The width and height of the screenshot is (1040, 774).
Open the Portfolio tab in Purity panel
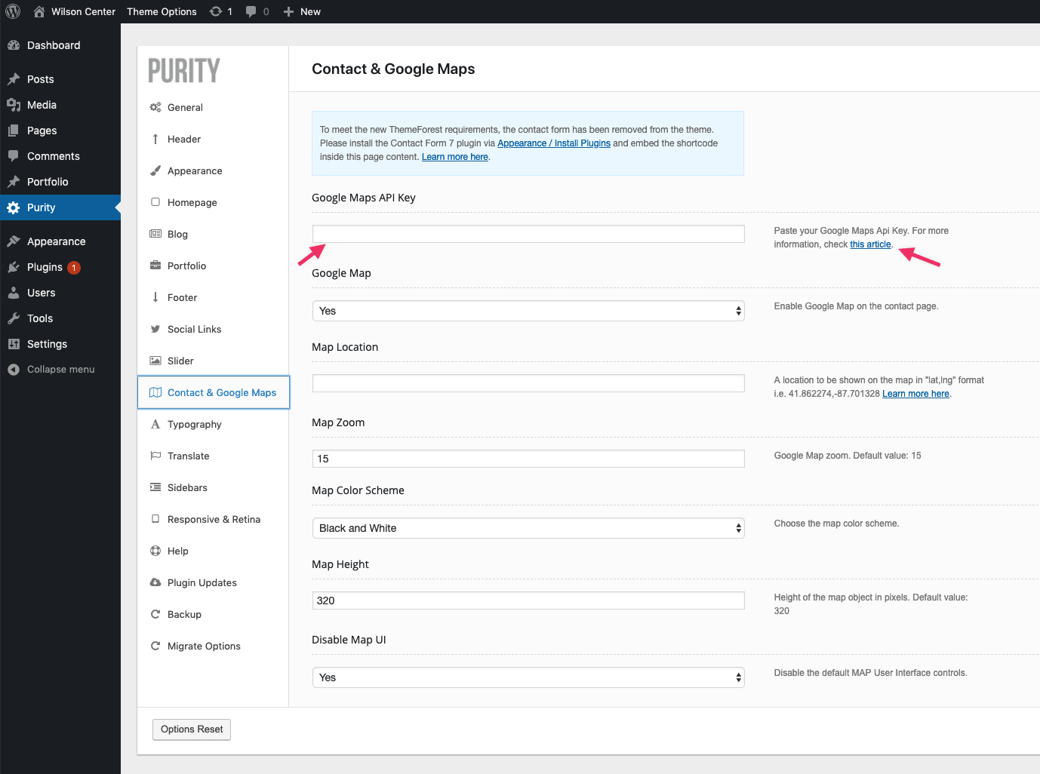tap(214, 266)
